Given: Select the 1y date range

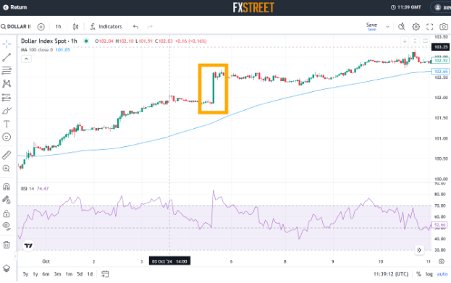Looking at the screenshot, I should tap(35, 274).
